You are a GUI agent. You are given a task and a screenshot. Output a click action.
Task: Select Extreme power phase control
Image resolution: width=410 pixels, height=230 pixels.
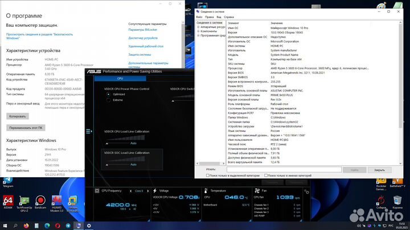108,100
